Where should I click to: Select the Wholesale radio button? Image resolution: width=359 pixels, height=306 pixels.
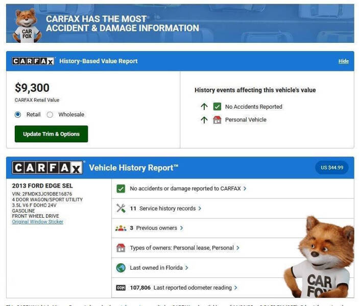pyautogui.click(x=50, y=115)
